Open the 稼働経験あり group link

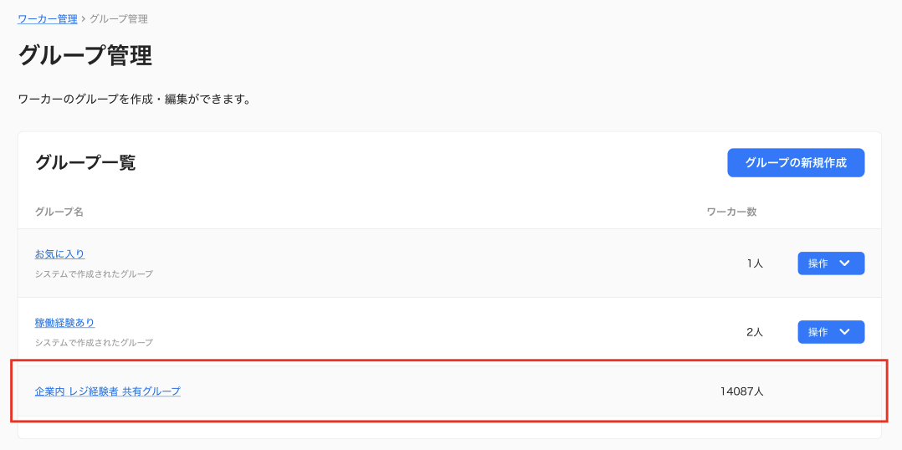(x=65, y=323)
